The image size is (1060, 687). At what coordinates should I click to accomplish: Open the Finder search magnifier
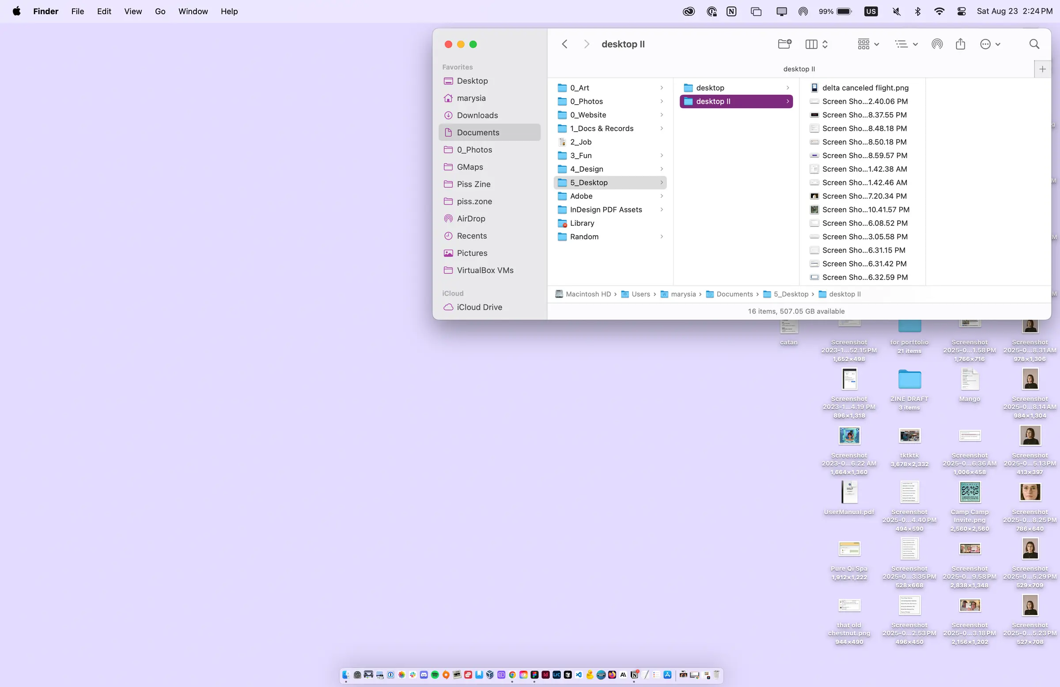point(1034,44)
